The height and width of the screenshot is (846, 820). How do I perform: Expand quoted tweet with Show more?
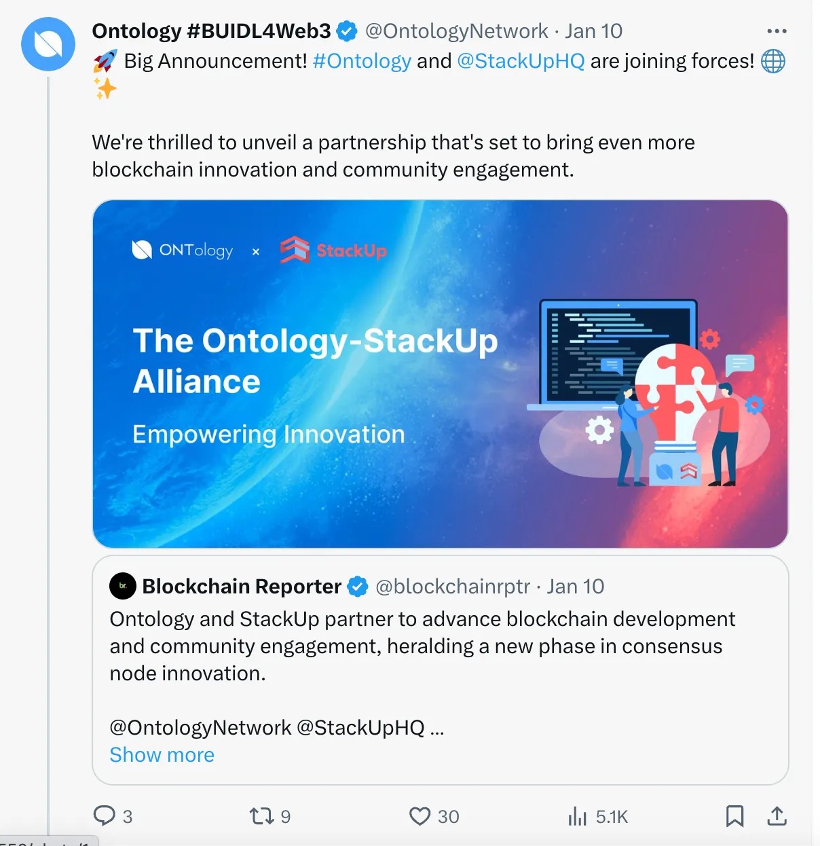162,755
